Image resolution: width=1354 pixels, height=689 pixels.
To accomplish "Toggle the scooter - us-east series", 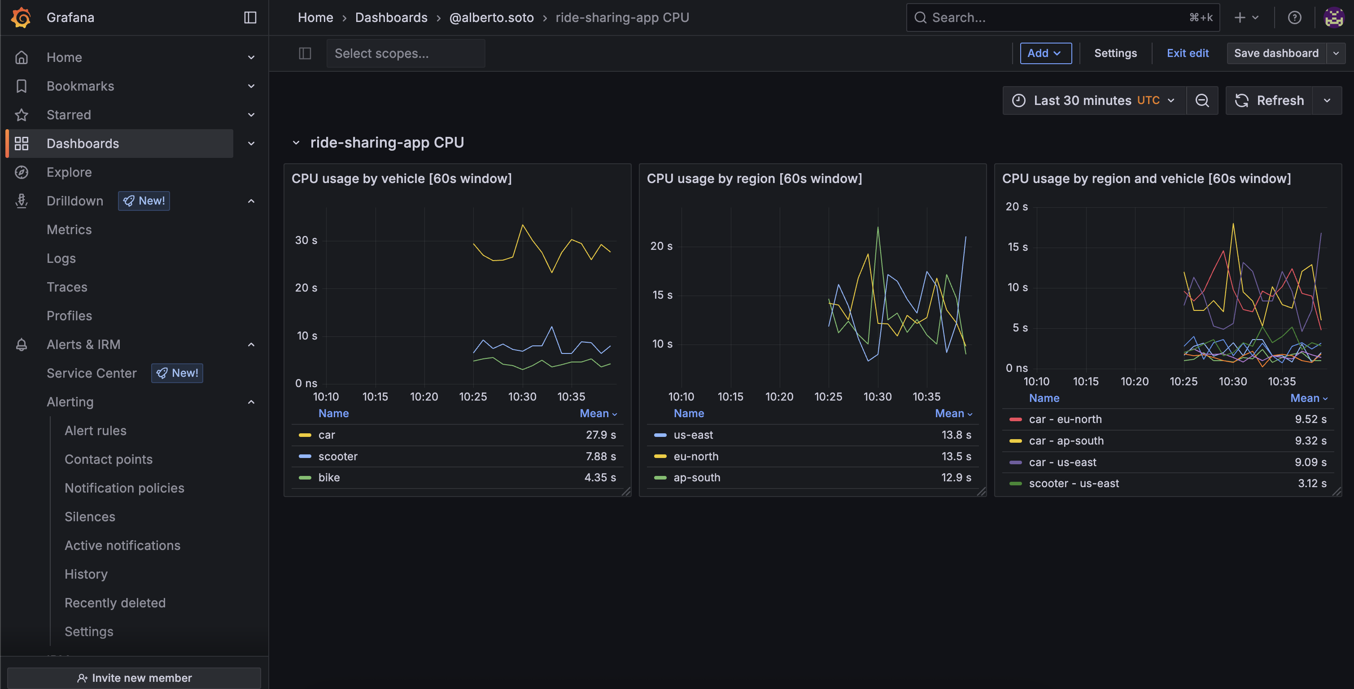I will tap(1074, 483).
